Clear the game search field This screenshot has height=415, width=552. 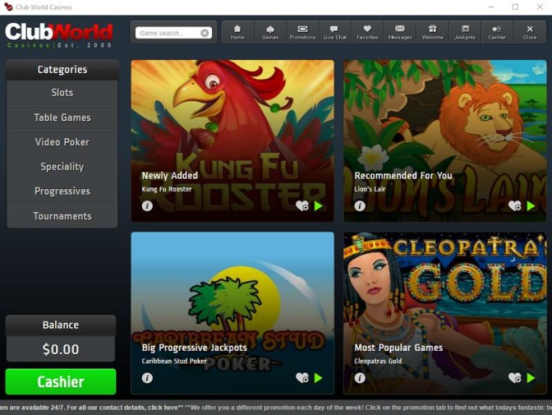click(x=205, y=33)
